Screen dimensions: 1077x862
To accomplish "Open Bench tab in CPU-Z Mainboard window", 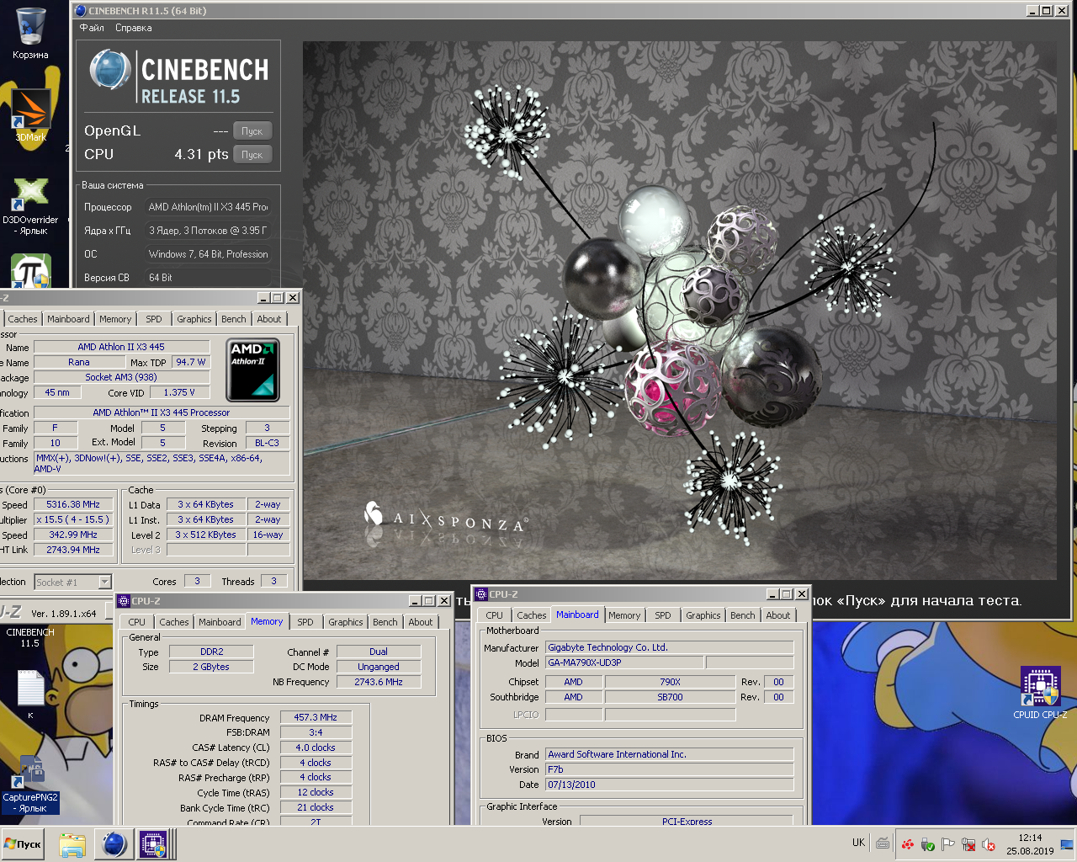I will [x=743, y=615].
